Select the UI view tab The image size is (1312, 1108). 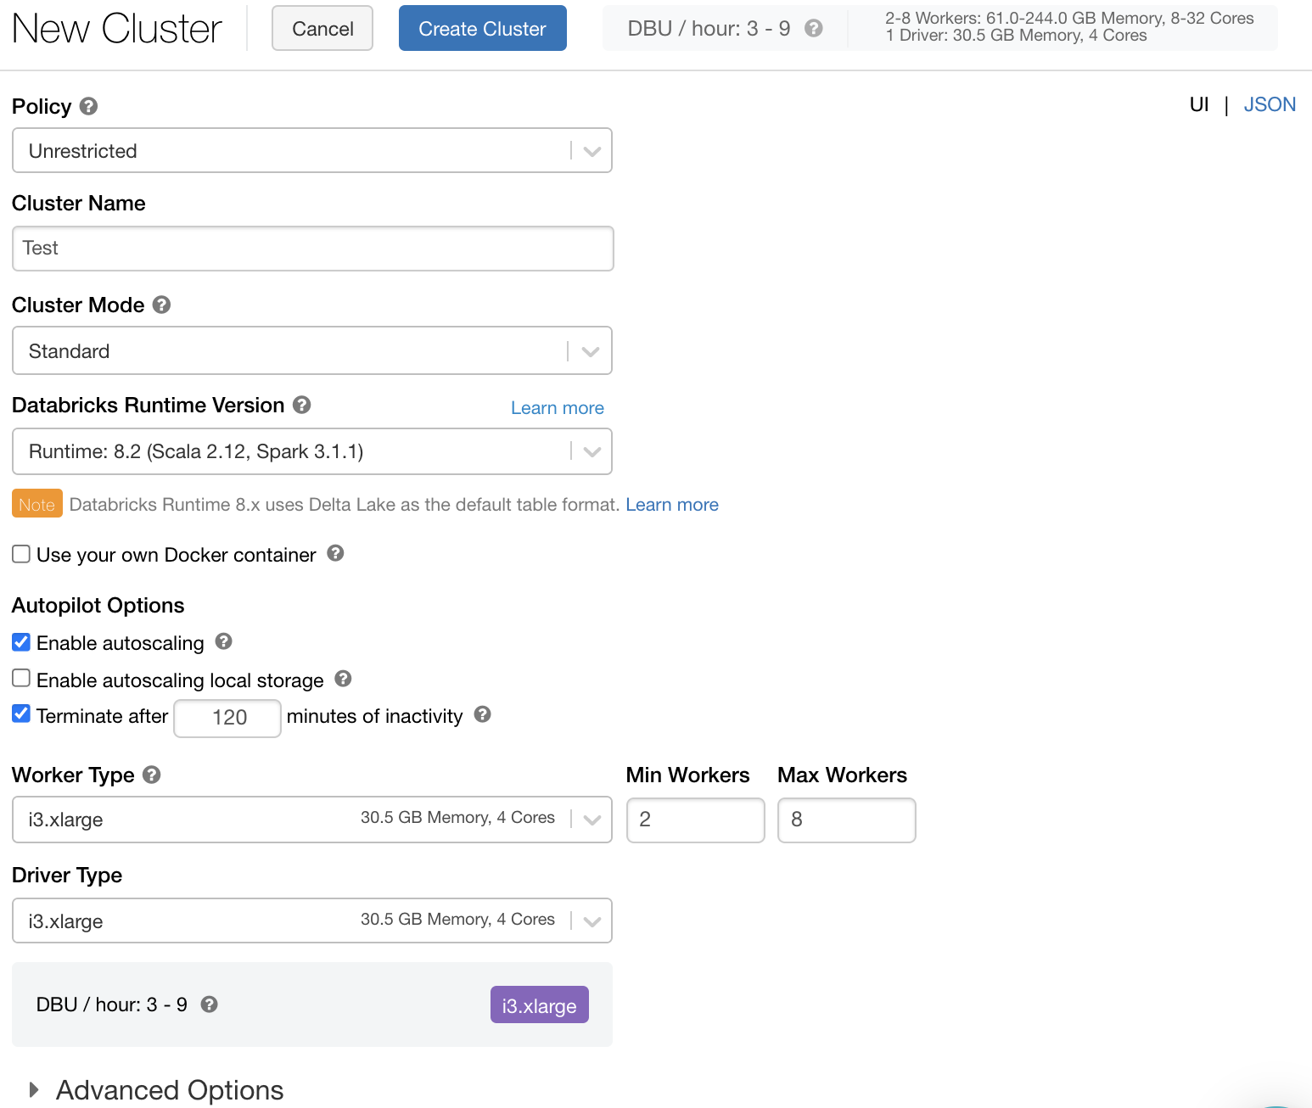tap(1198, 104)
